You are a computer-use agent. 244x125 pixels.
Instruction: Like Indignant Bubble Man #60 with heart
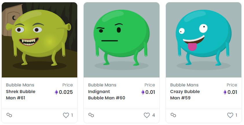point(146,115)
